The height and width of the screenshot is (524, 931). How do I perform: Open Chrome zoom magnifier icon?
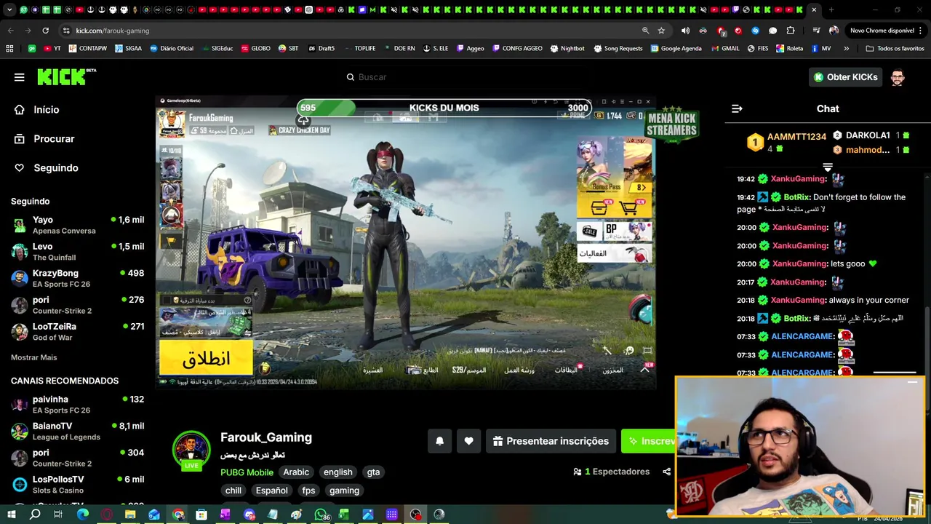(x=645, y=31)
